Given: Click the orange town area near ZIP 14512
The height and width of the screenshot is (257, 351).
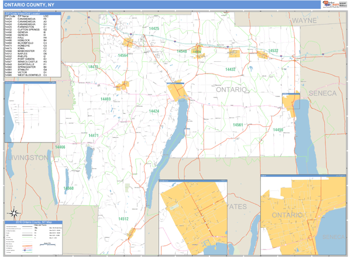Looking at the screenshot, I should point(132,234).
